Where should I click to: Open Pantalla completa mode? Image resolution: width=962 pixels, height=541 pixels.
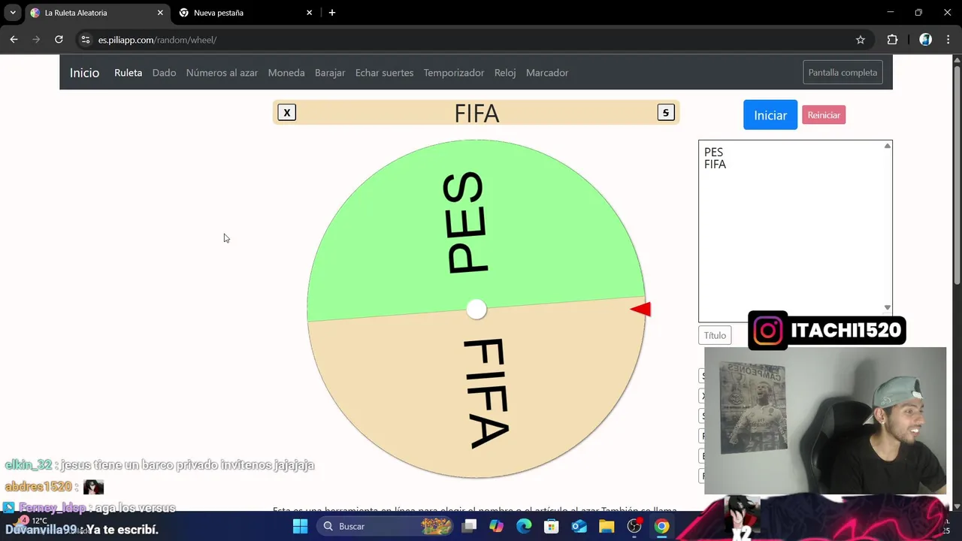click(x=843, y=73)
